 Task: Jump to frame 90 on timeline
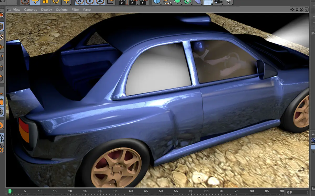(282, 191)
